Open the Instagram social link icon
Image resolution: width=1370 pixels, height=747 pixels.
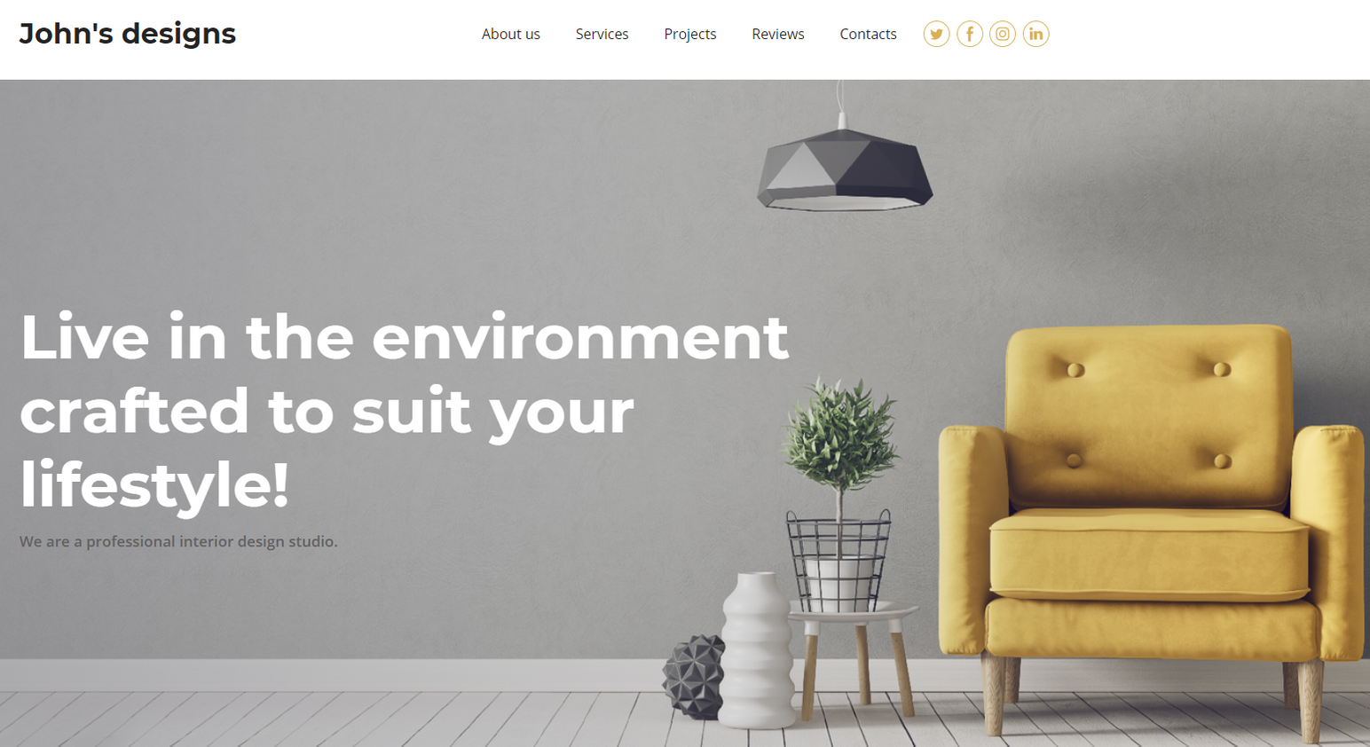point(1003,34)
